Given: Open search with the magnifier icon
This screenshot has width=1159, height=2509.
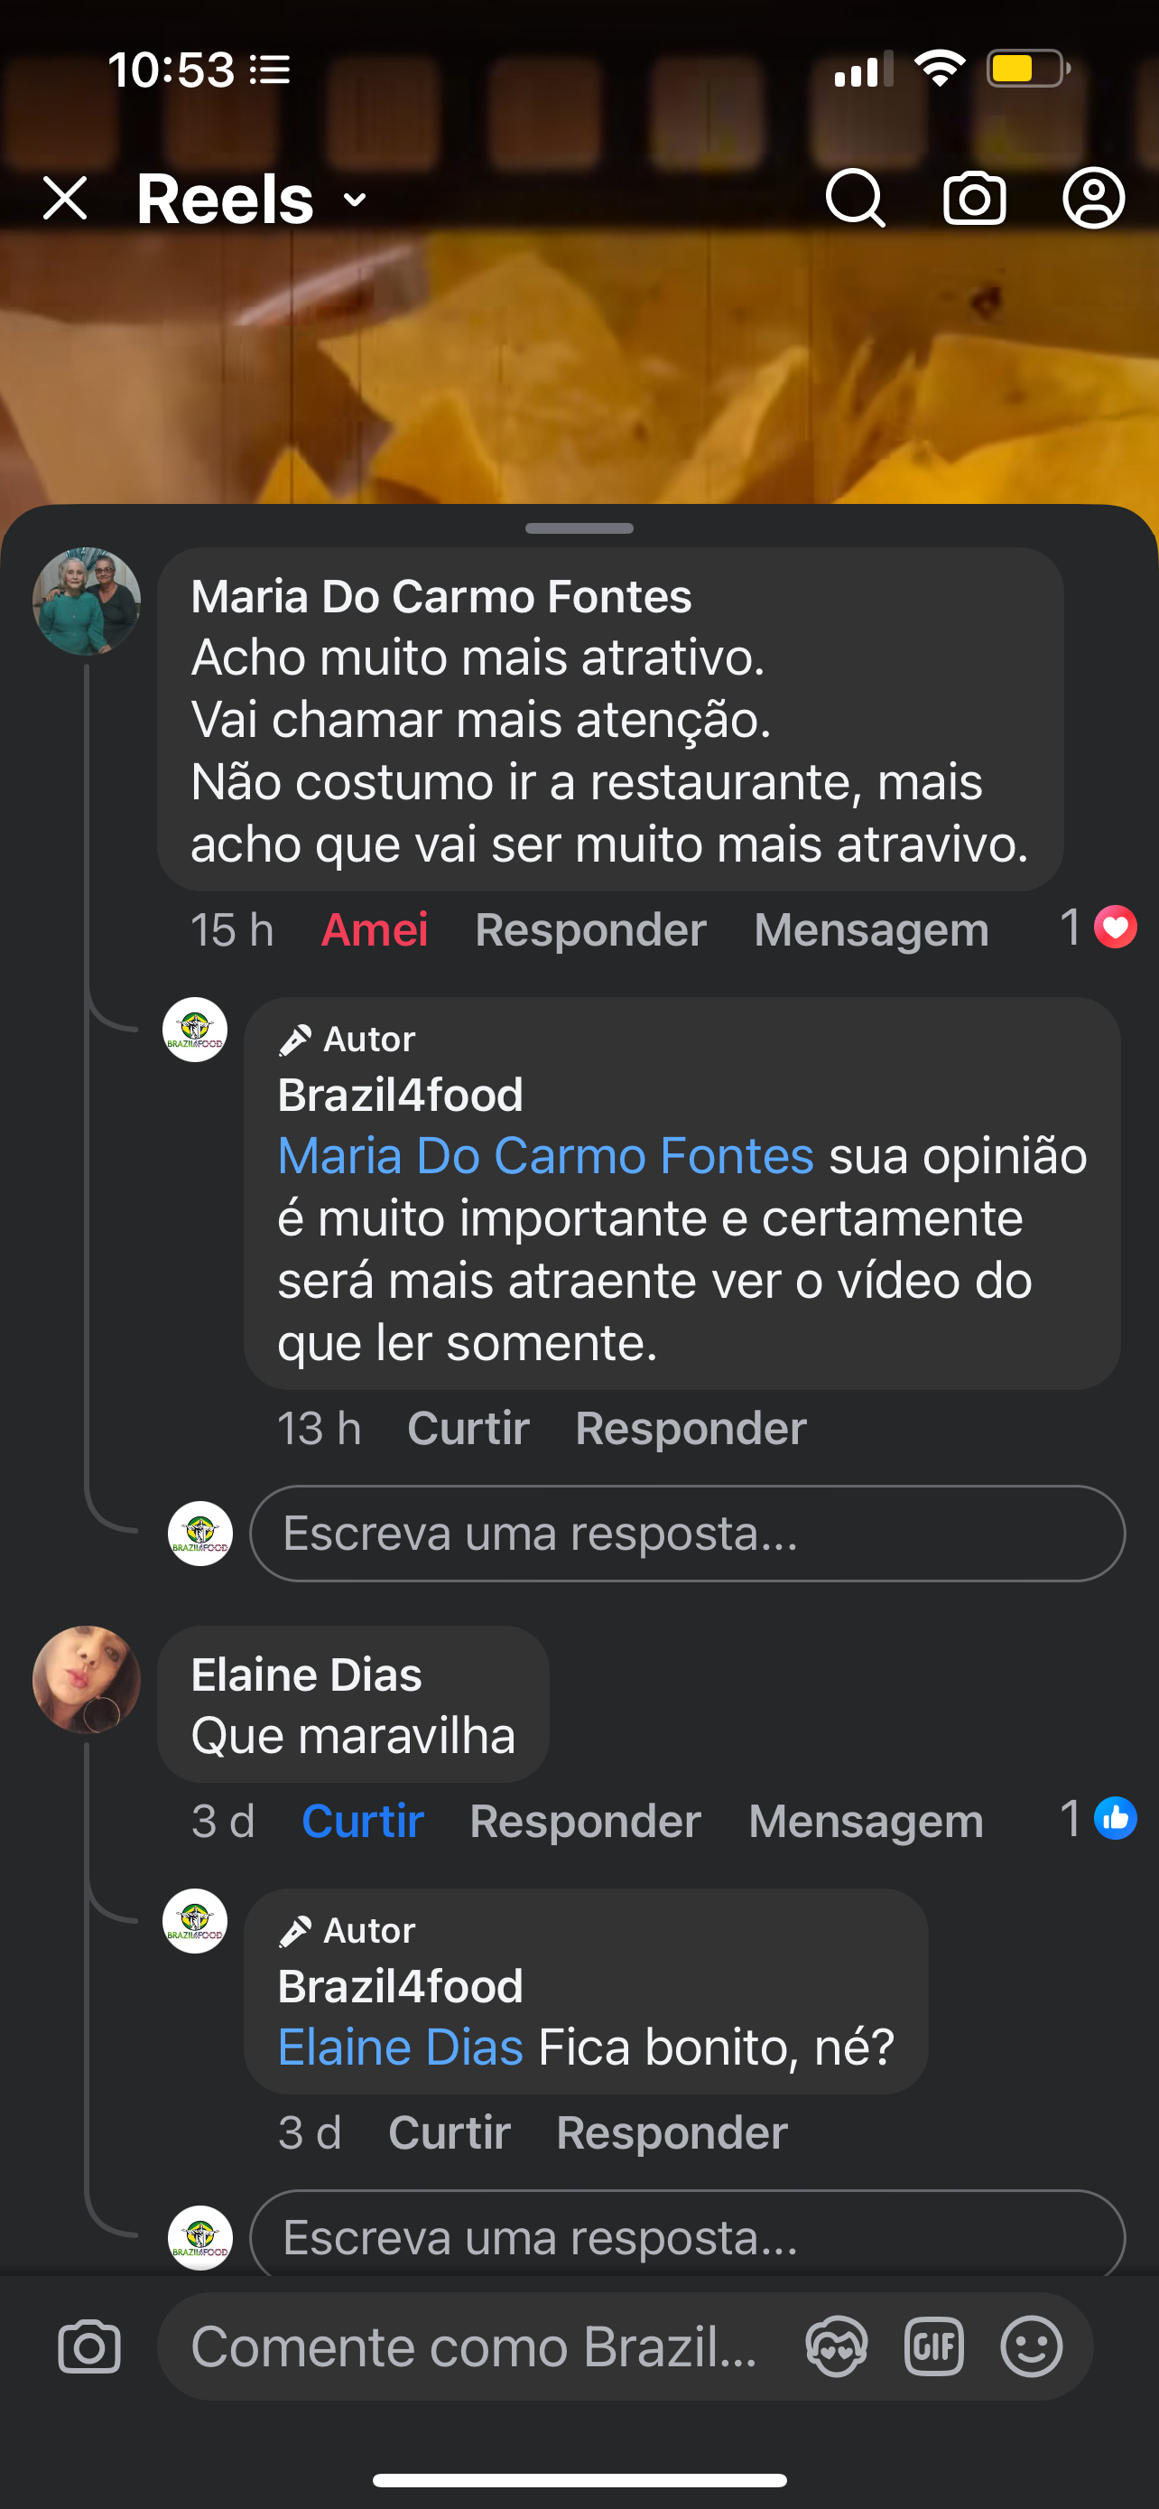Looking at the screenshot, I should pos(855,198).
